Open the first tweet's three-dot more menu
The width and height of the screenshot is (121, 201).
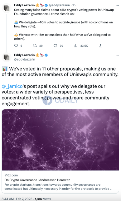click(117, 5)
